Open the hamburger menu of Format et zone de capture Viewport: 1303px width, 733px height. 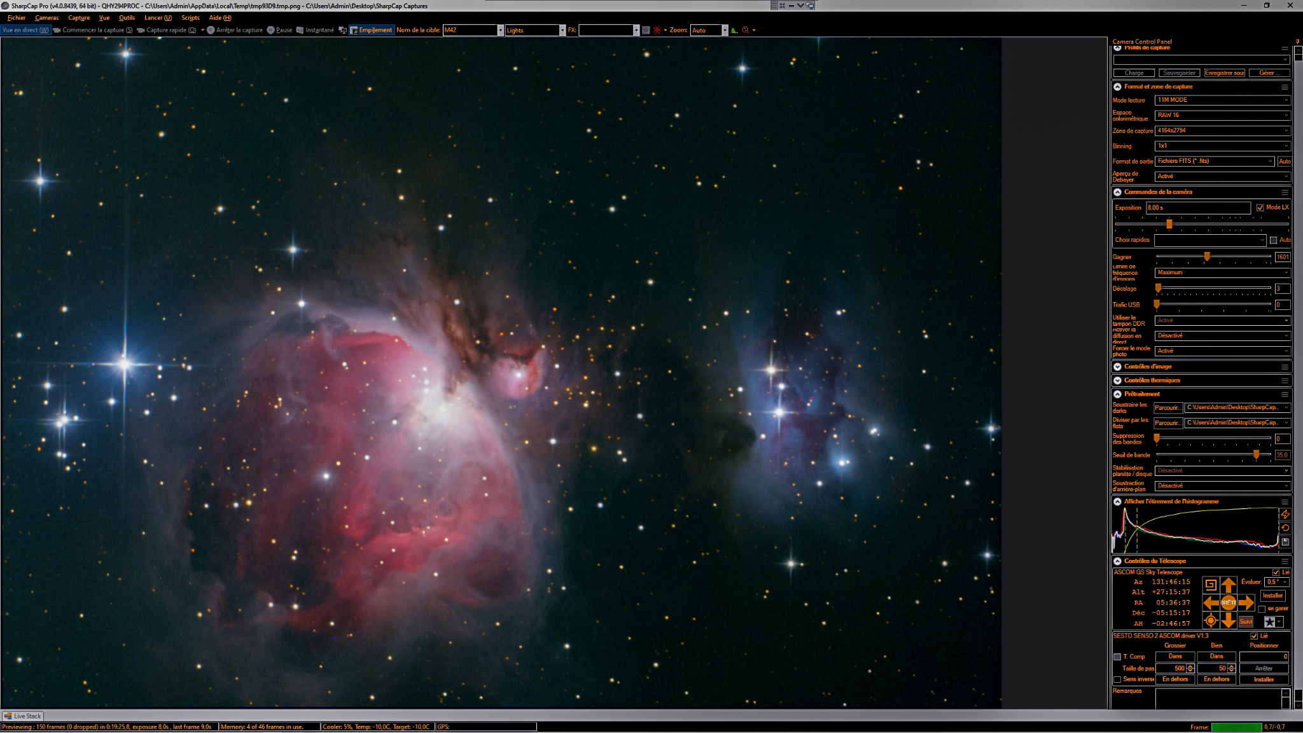click(x=1285, y=87)
